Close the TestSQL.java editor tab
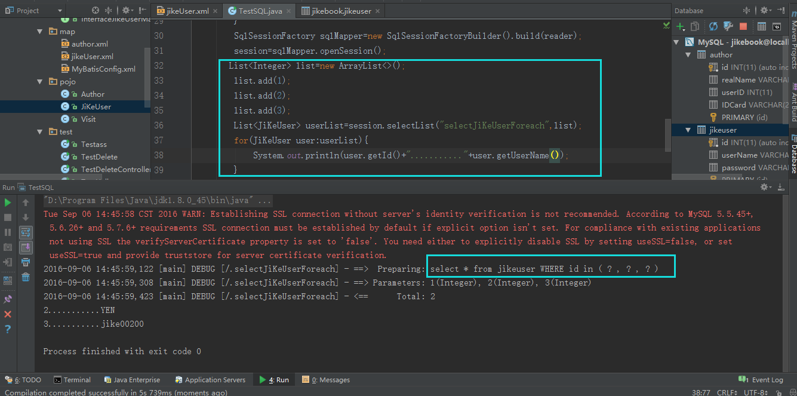This screenshot has width=797, height=396. [288, 11]
